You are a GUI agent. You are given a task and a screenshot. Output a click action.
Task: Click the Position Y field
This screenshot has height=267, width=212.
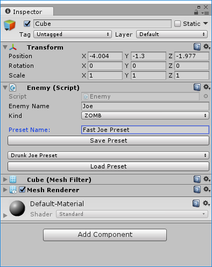point(149,56)
